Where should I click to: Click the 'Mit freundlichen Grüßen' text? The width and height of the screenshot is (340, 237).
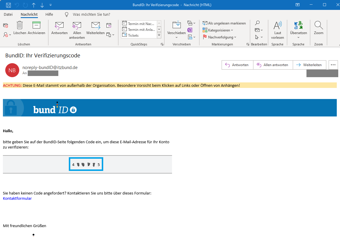[24, 226]
